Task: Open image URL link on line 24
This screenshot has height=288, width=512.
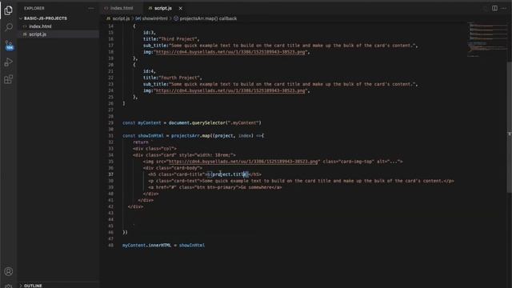Action: (x=230, y=90)
